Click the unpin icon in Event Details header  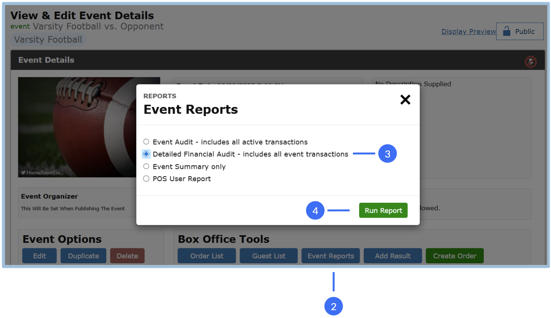point(530,62)
